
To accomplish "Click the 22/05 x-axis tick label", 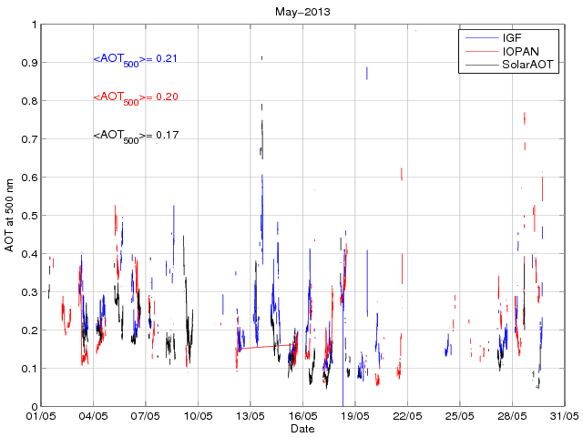I will click(407, 416).
